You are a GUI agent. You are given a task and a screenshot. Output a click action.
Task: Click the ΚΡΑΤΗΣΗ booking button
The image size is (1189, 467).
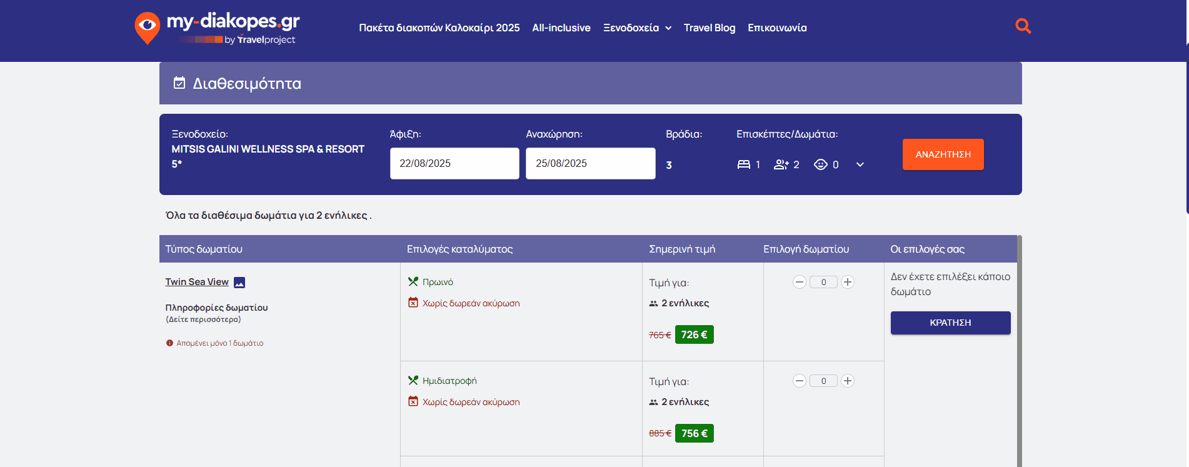[x=950, y=323]
